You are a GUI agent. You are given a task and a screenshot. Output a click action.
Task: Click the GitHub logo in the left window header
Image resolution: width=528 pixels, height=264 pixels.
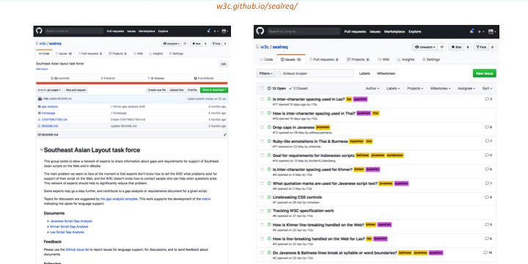(39, 31)
